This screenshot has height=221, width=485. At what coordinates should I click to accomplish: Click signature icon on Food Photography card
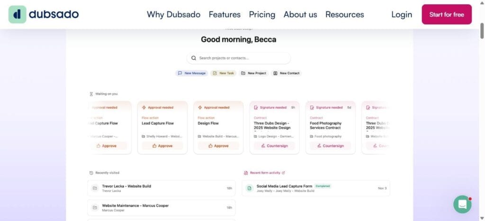(312, 108)
